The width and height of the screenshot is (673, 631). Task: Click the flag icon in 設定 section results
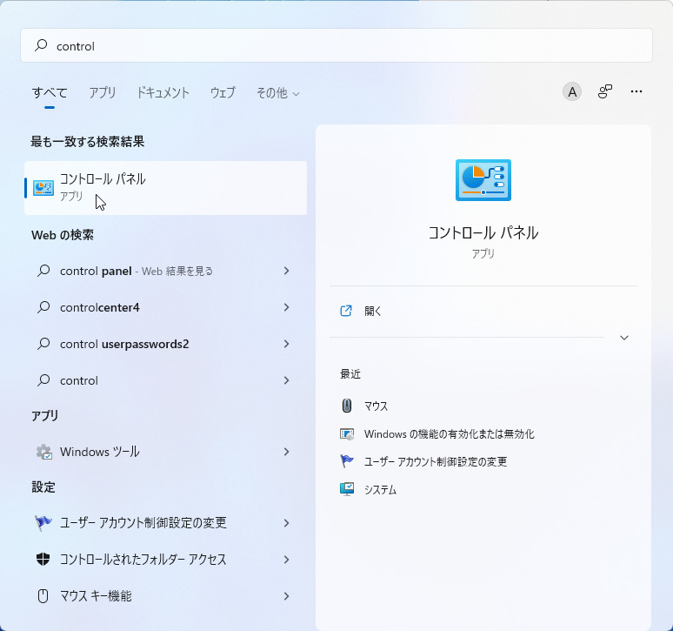click(x=43, y=523)
